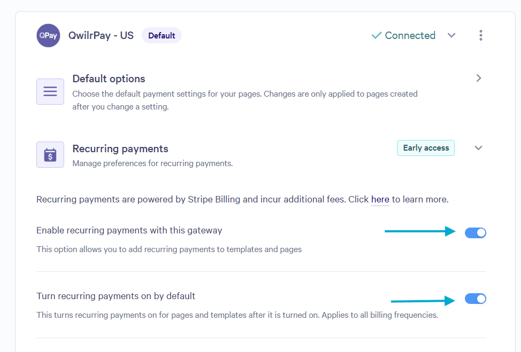This screenshot has height=352, width=521.
Task: Expand the Connected status dropdown chevron
Action: (x=451, y=35)
